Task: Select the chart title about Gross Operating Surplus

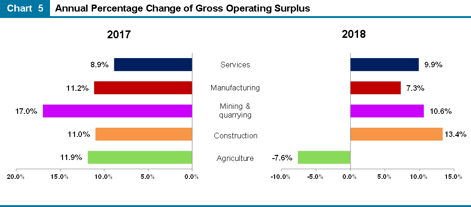Action: point(182,9)
